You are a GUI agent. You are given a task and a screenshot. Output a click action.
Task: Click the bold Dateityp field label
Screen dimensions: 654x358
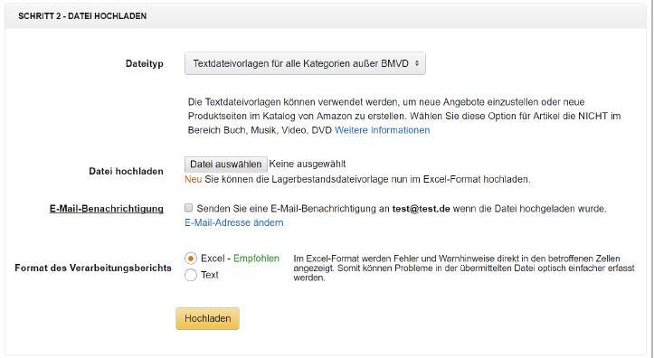tap(145, 64)
